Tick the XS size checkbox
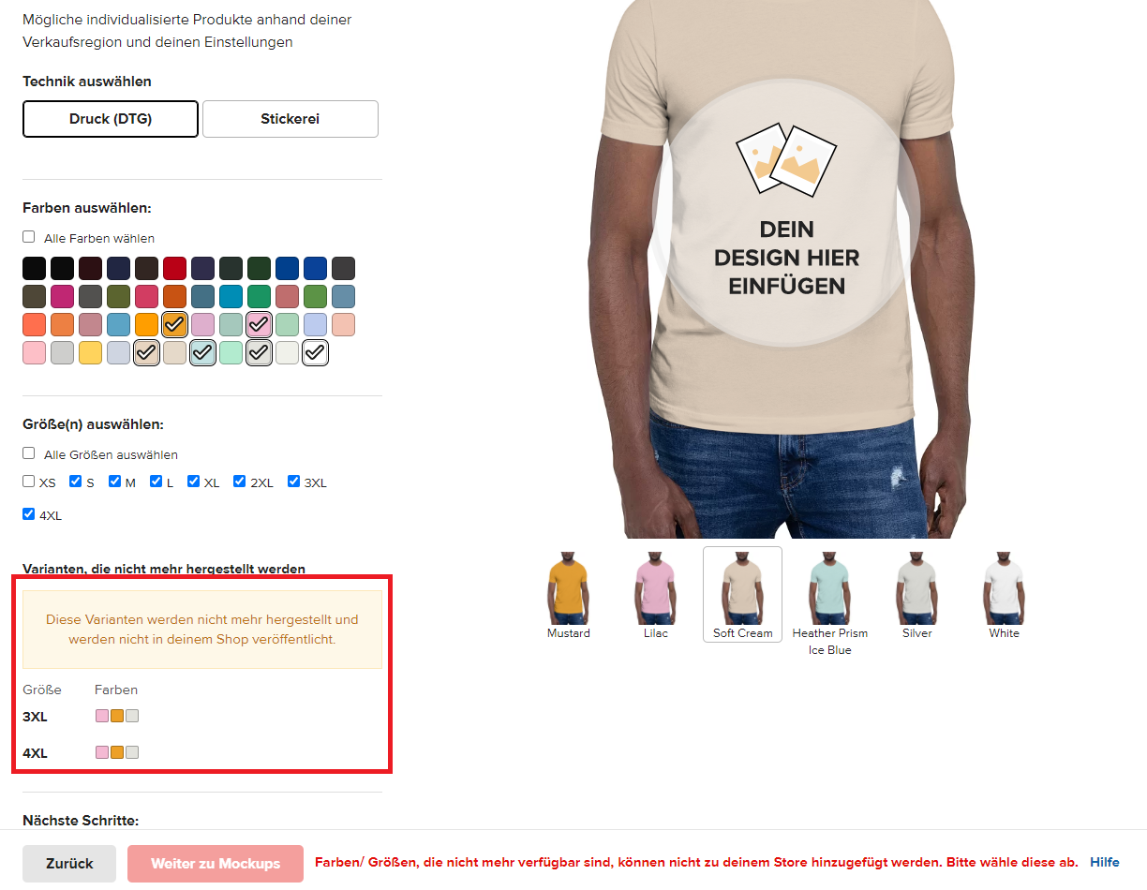 [x=29, y=482]
